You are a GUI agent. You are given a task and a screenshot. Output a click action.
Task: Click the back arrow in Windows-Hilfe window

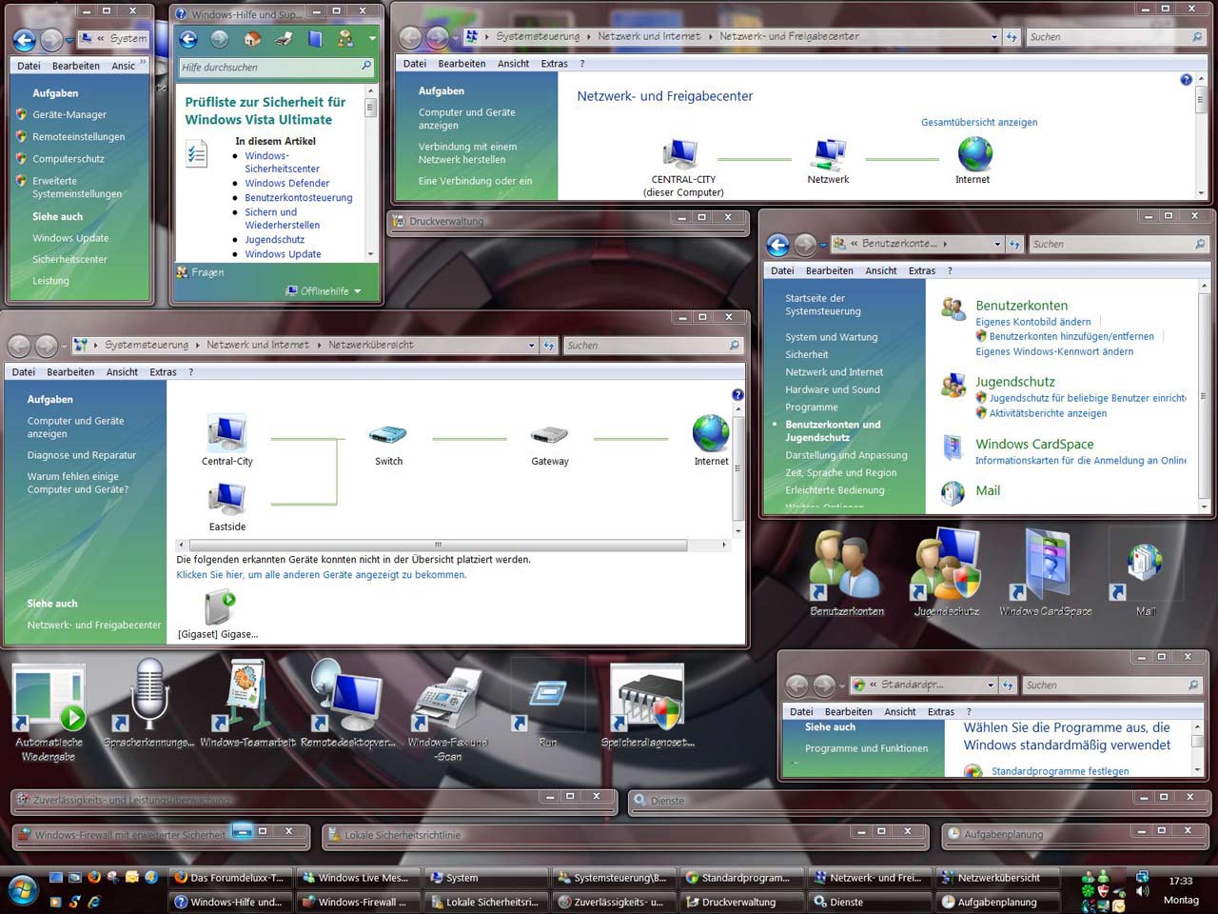pyautogui.click(x=188, y=39)
